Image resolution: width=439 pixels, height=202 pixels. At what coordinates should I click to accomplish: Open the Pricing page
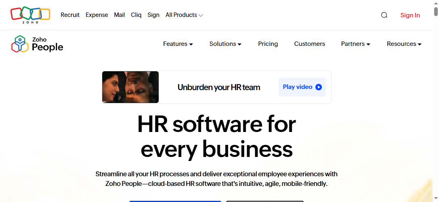coord(268,44)
